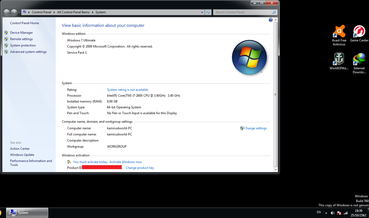The height and width of the screenshot is (218, 369).
Task: Click the scrollbar down arrow
Action: [276, 170]
